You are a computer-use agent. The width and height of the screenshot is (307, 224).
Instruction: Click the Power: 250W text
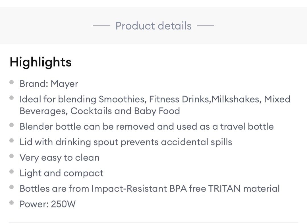47,204
